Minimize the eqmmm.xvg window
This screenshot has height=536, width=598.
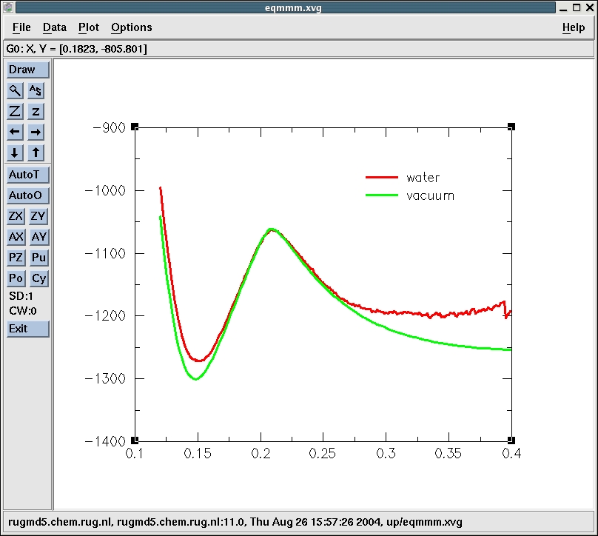pos(564,8)
